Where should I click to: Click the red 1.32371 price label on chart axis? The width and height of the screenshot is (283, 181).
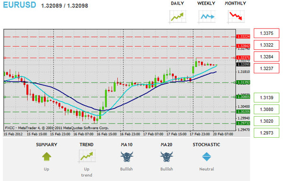(243, 57)
